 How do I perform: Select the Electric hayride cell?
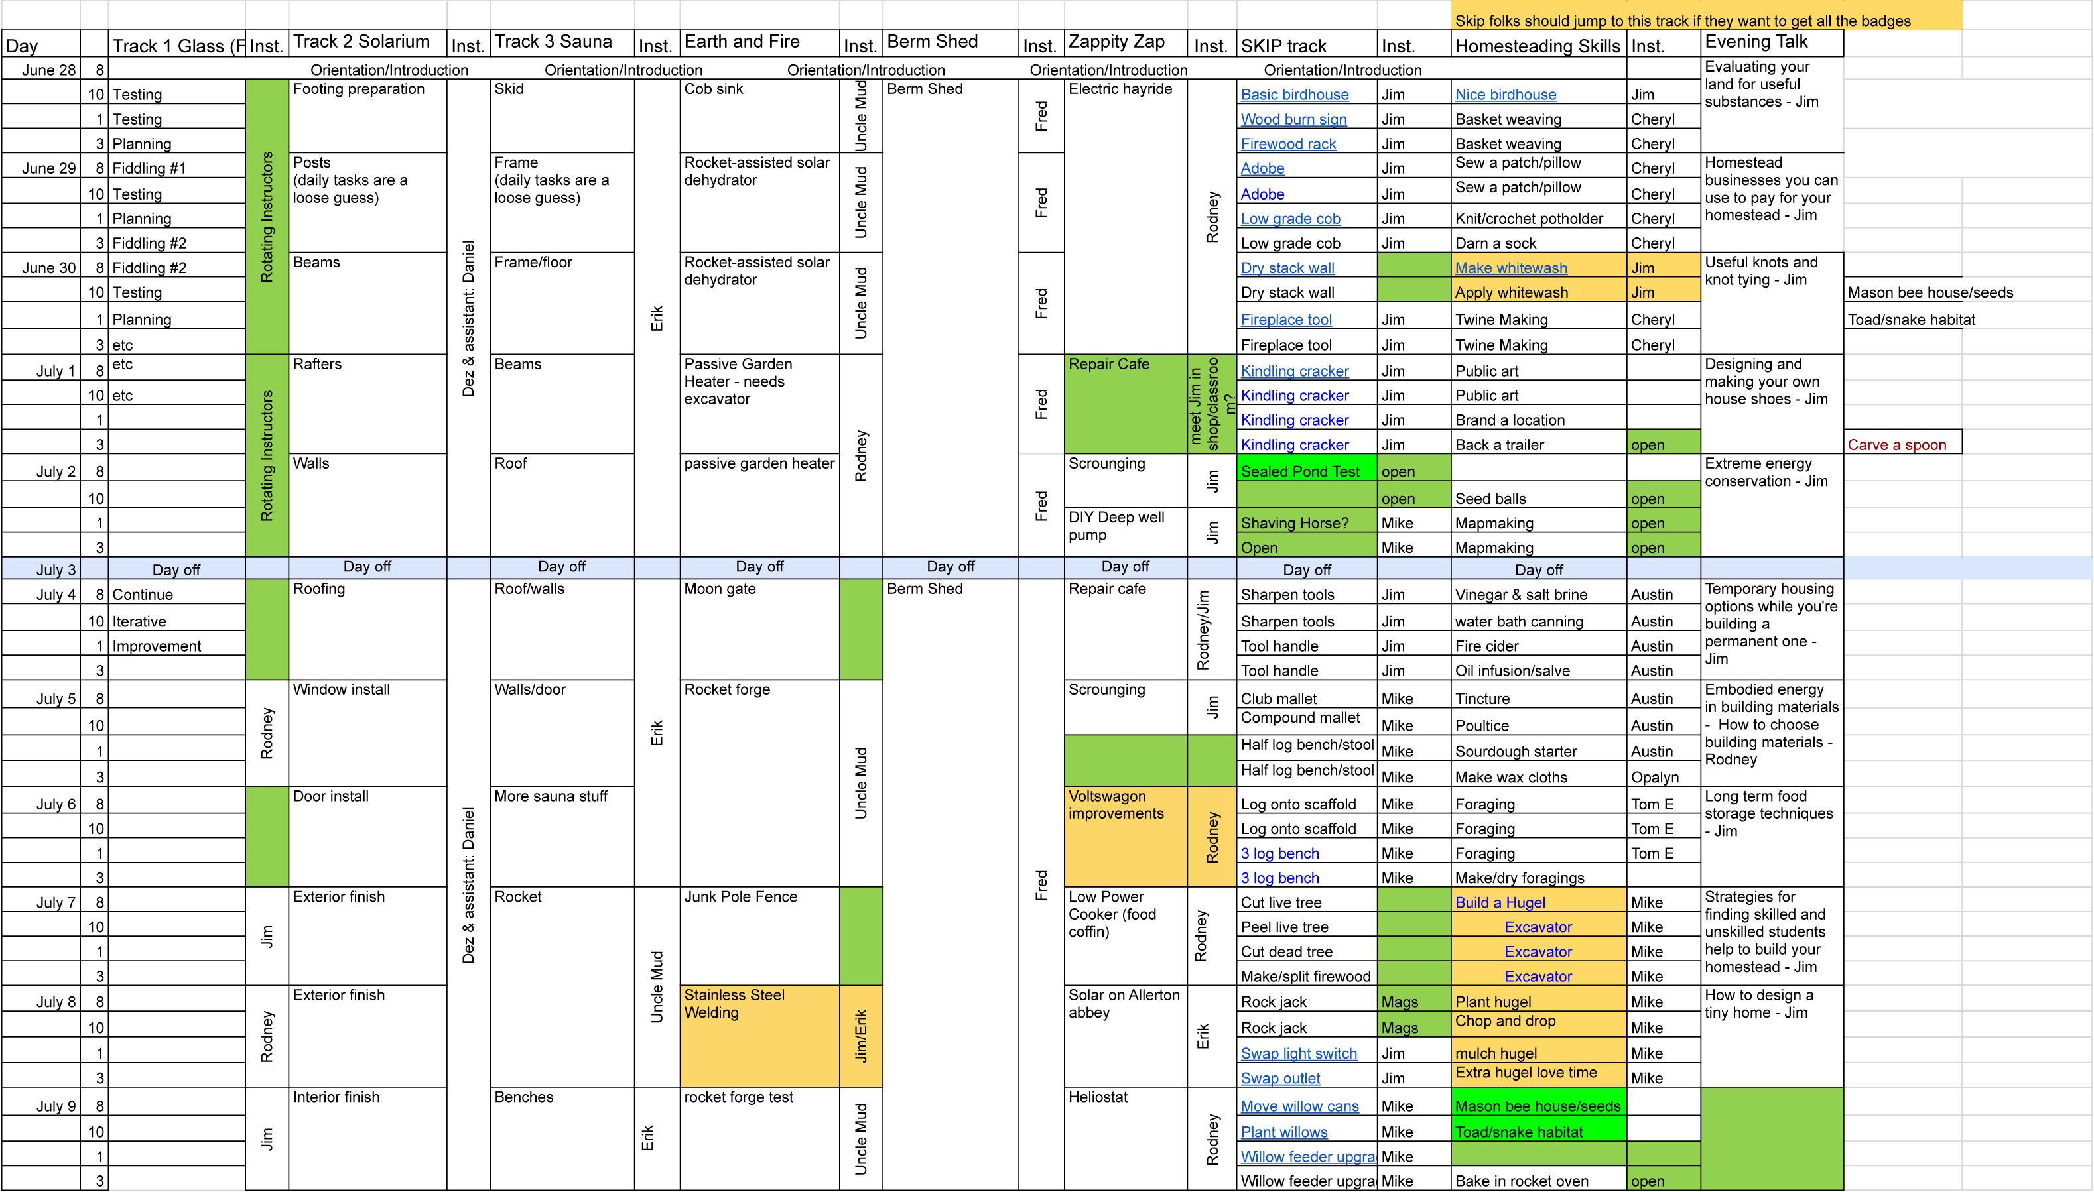(x=1125, y=216)
